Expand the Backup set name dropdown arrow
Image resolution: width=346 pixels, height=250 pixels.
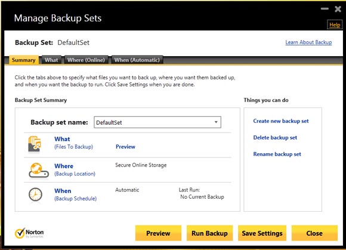pos(216,122)
